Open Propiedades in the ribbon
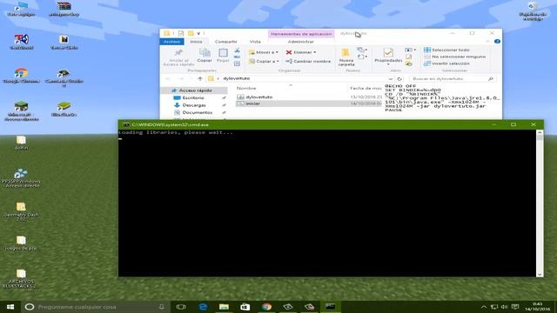 click(x=388, y=55)
